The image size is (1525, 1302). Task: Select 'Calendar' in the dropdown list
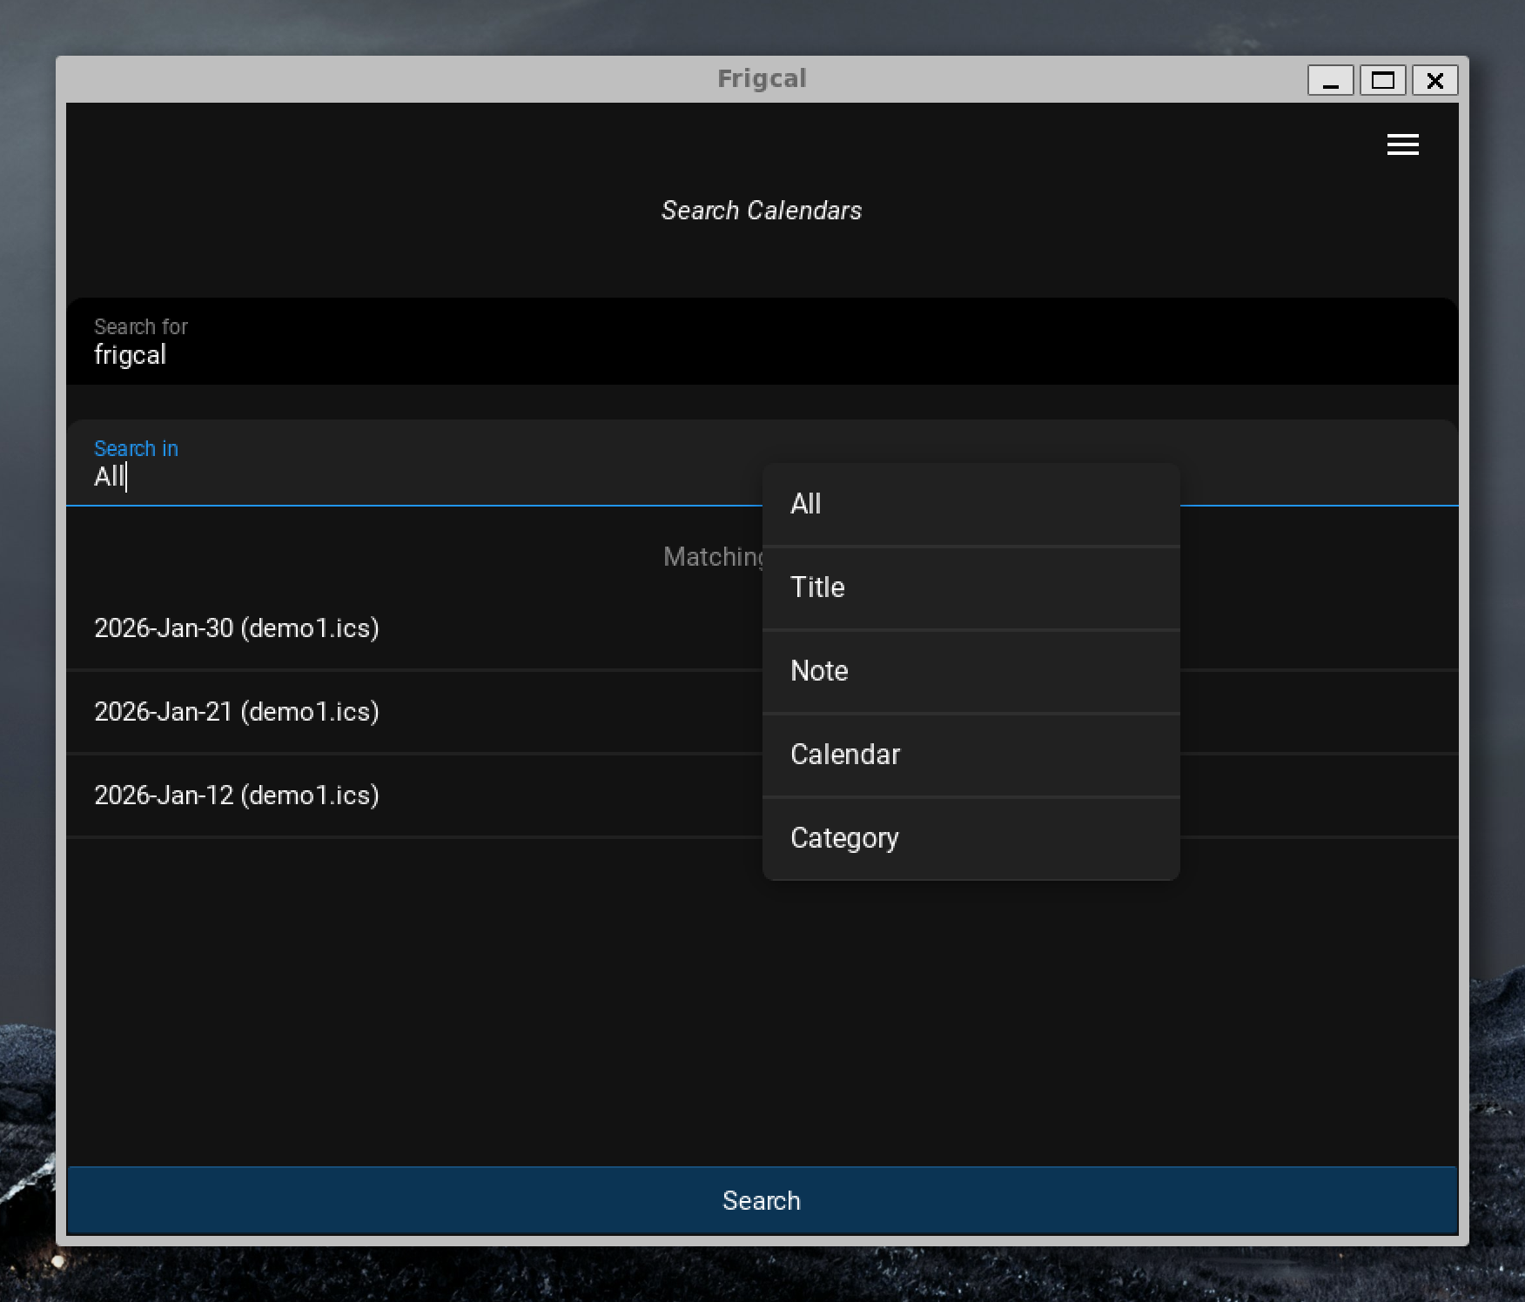tap(971, 755)
